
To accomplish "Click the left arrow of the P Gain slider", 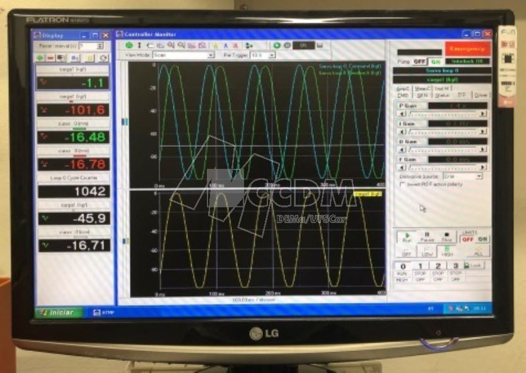I will point(402,114).
